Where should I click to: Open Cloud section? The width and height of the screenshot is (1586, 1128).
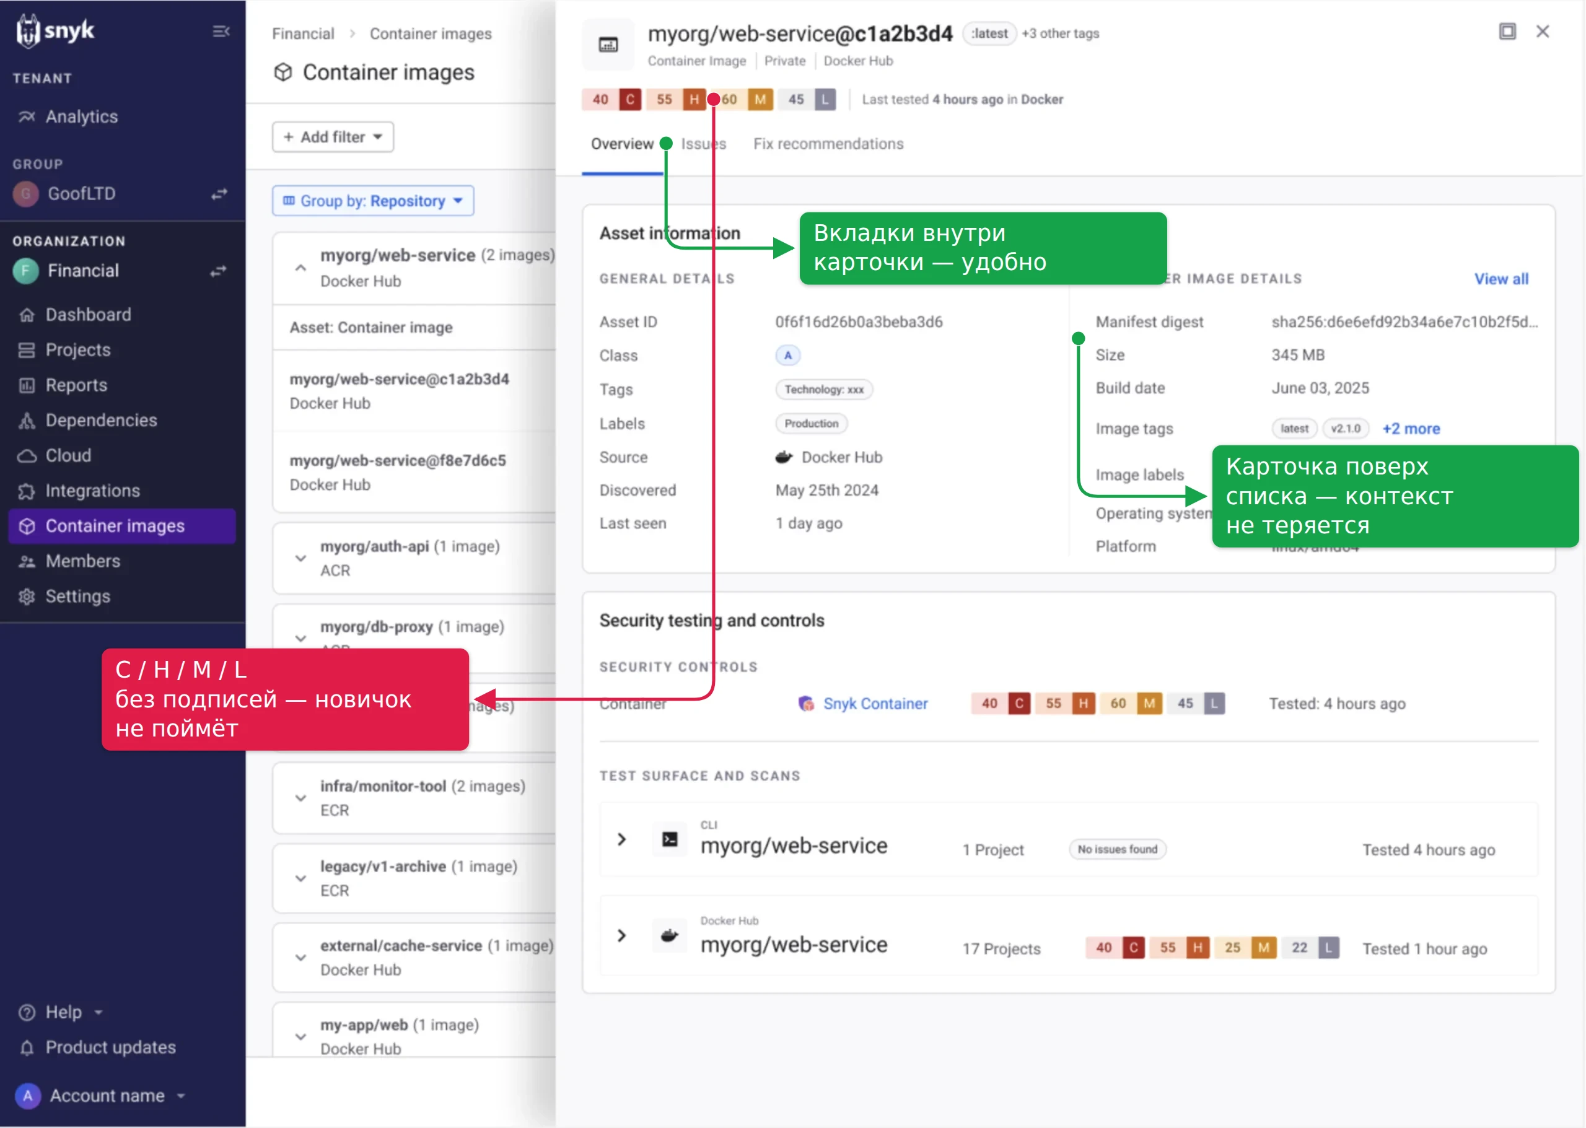coord(54,456)
